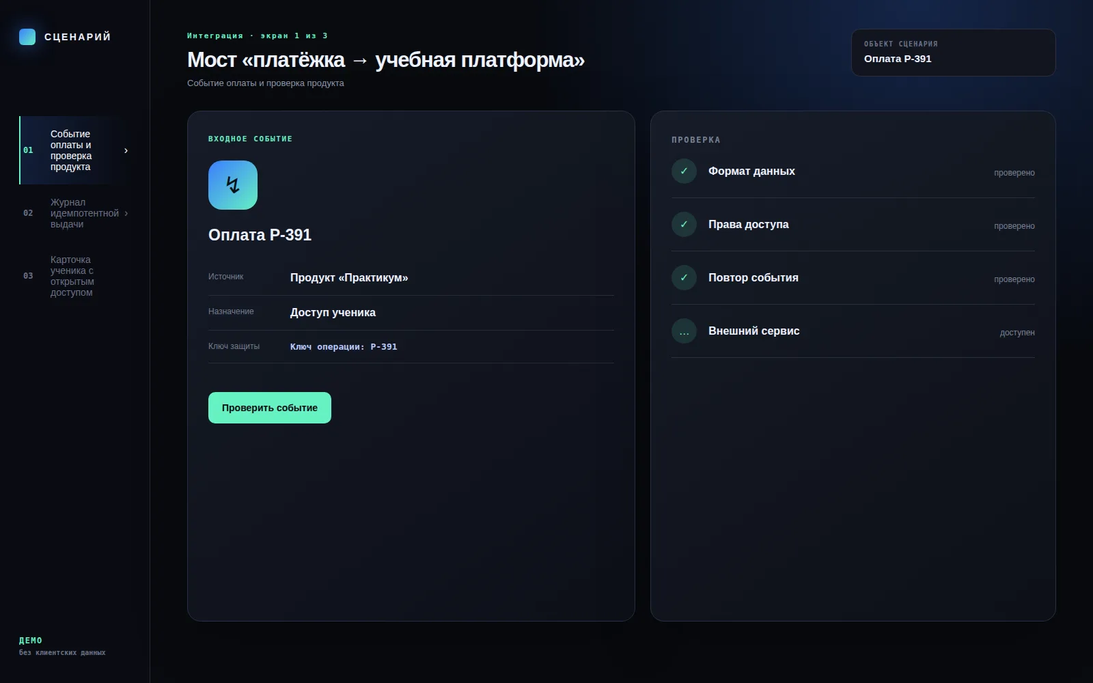Open step 01 Событие оплаты и проверка продукта
The width and height of the screenshot is (1093, 683).
[75, 150]
